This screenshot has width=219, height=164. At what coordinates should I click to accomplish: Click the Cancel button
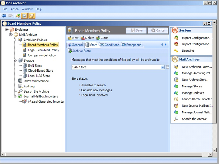[158, 30]
